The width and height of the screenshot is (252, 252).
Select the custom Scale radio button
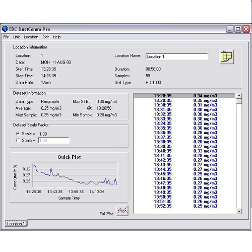[x=18, y=141]
